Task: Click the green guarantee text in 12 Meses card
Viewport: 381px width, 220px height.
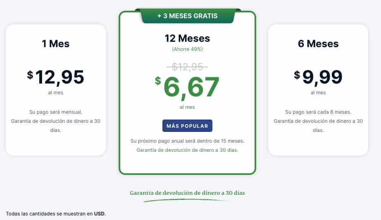Action: coord(187,150)
